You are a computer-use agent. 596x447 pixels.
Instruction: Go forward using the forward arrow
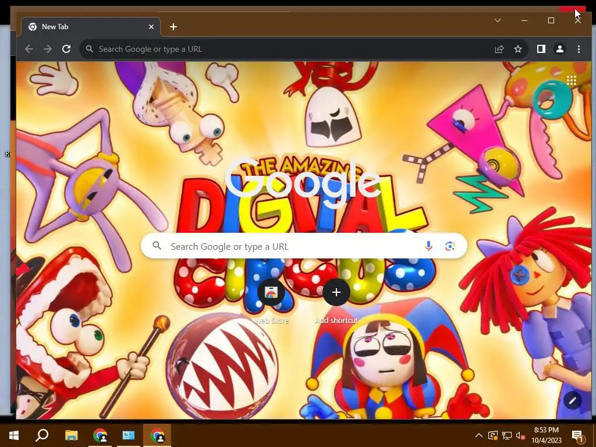(x=48, y=49)
